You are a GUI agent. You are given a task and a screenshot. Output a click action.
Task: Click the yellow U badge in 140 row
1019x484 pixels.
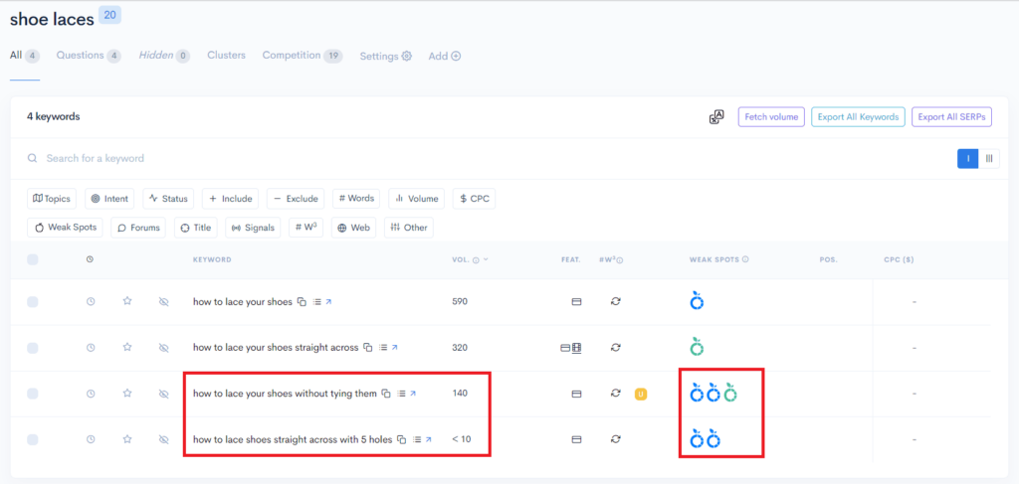tap(640, 394)
